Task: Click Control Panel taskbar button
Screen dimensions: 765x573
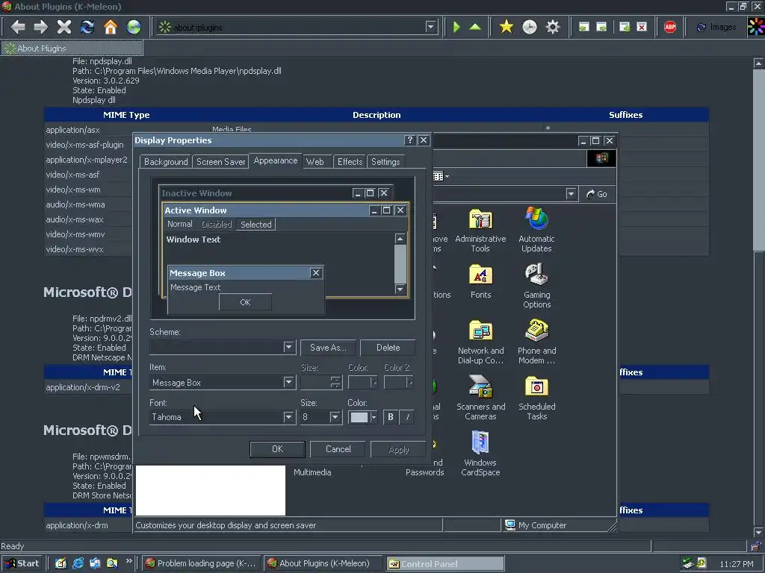Action: 445,563
